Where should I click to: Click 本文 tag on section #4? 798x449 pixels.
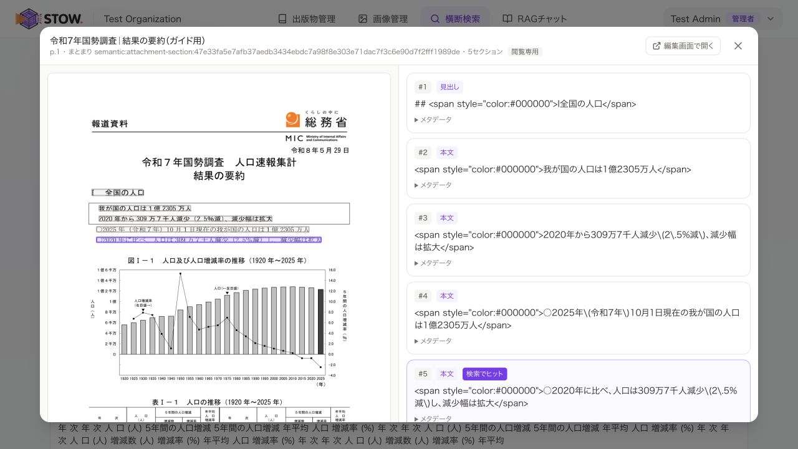[x=447, y=296]
